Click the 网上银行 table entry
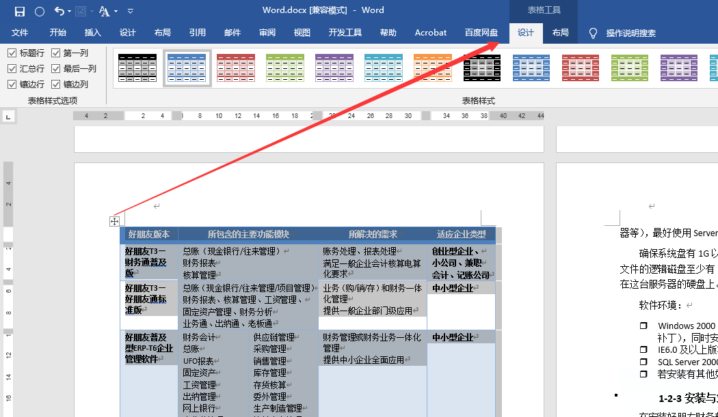 pos(199,408)
